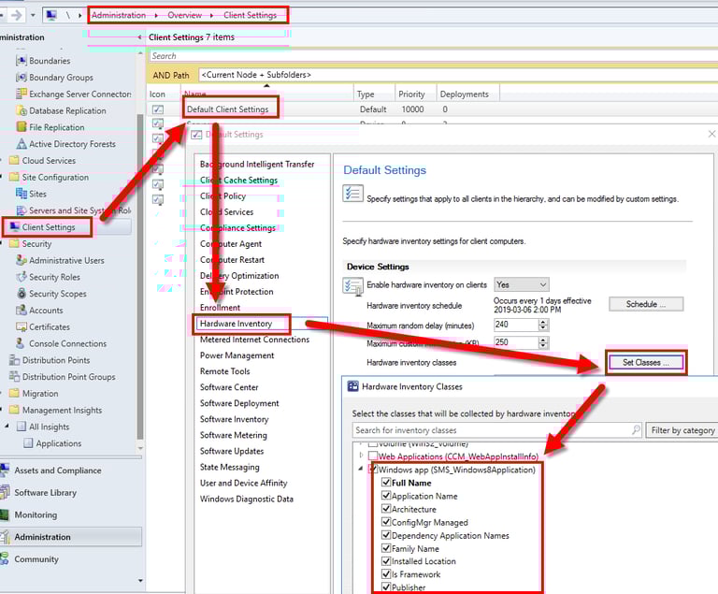The height and width of the screenshot is (594, 718).
Task: Toggle the Installed Location checkbox
Action: click(x=386, y=560)
